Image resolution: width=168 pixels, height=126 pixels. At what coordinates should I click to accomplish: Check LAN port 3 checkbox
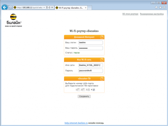[x=89, y=90]
